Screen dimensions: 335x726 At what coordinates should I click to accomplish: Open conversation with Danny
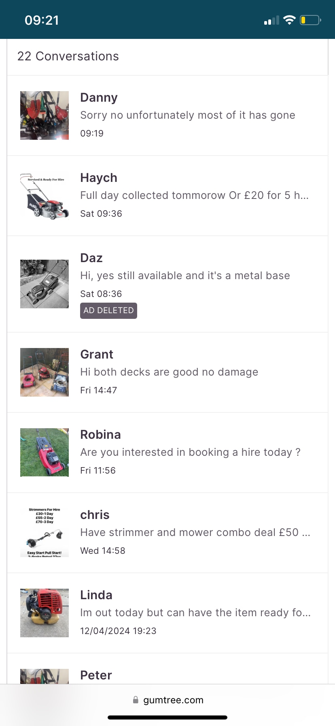pyautogui.click(x=99, y=98)
